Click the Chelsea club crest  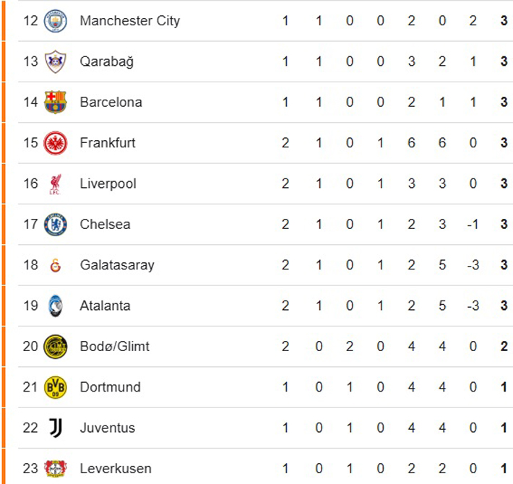click(55, 225)
